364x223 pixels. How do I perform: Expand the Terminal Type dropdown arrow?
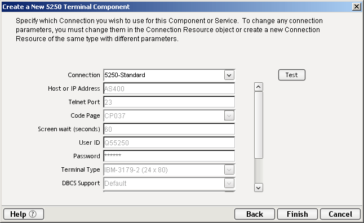(229, 170)
